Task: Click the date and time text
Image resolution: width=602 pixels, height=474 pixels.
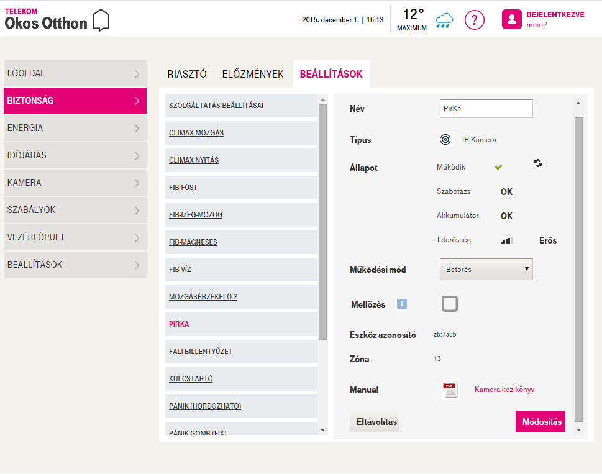Action: point(342,20)
